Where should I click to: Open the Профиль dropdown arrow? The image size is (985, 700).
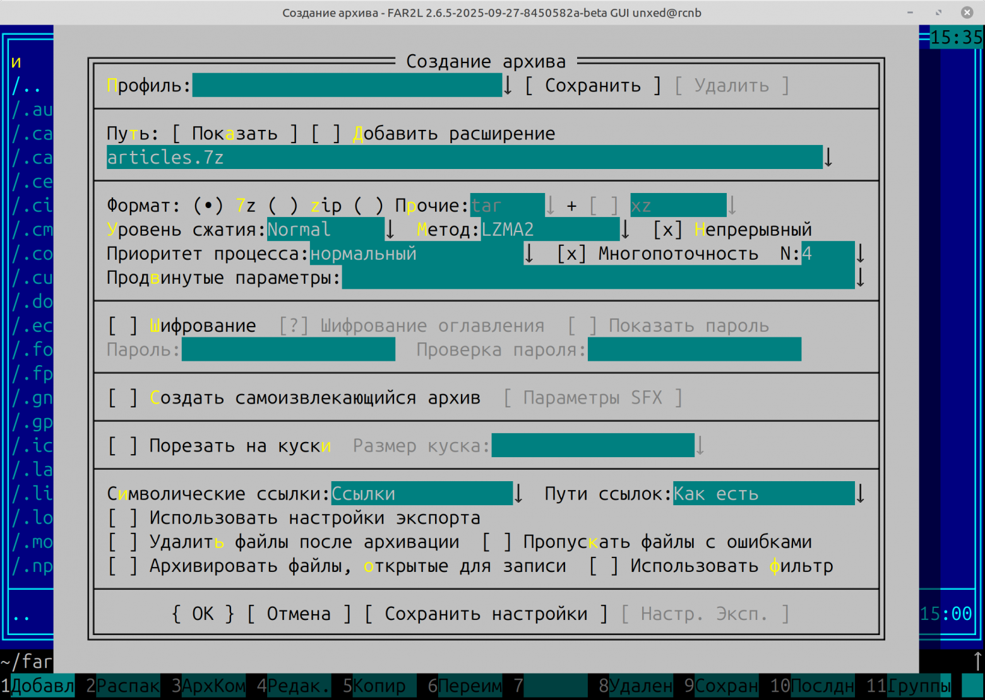point(508,85)
